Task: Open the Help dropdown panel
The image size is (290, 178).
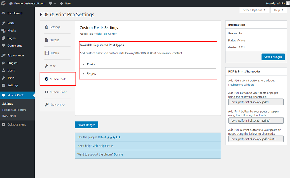Action: point(278,10)
